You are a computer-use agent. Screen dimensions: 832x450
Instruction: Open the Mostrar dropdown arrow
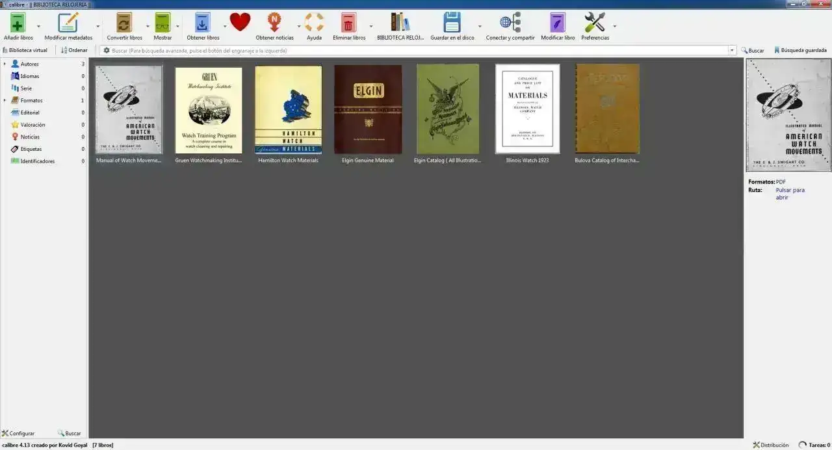pyautogui.click(x=178, y=27)
